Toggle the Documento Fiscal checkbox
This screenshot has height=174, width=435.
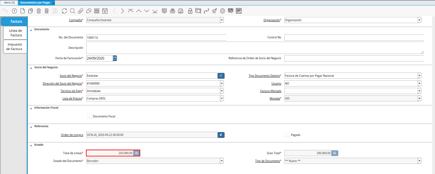coord(90,116)
